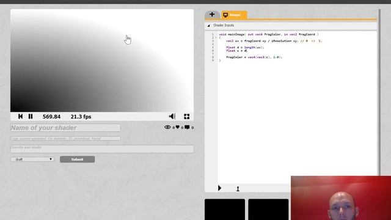Click the views eye icon
This screenshot has height=220, width=391.
tap(167, 127)
